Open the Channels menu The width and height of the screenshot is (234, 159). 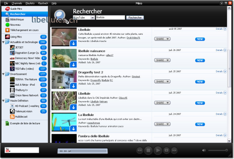[x=17, y=3]
